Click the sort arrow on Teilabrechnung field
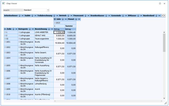Viewport: 169px width, 106px height. [54, 16]
